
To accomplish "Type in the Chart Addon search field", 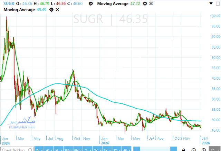I will [14, 149].
